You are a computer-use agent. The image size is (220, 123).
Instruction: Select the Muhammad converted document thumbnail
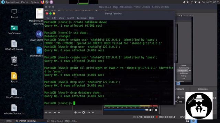tap(40, 13)
